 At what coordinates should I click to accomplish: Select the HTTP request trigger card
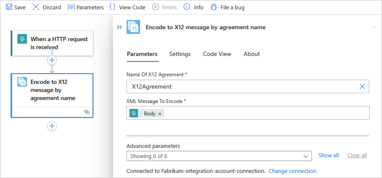52,43
